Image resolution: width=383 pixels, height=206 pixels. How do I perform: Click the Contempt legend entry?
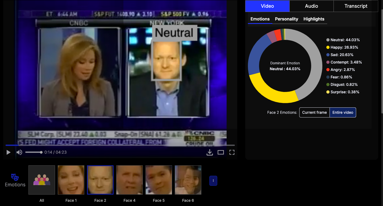[x=344, y=62]
